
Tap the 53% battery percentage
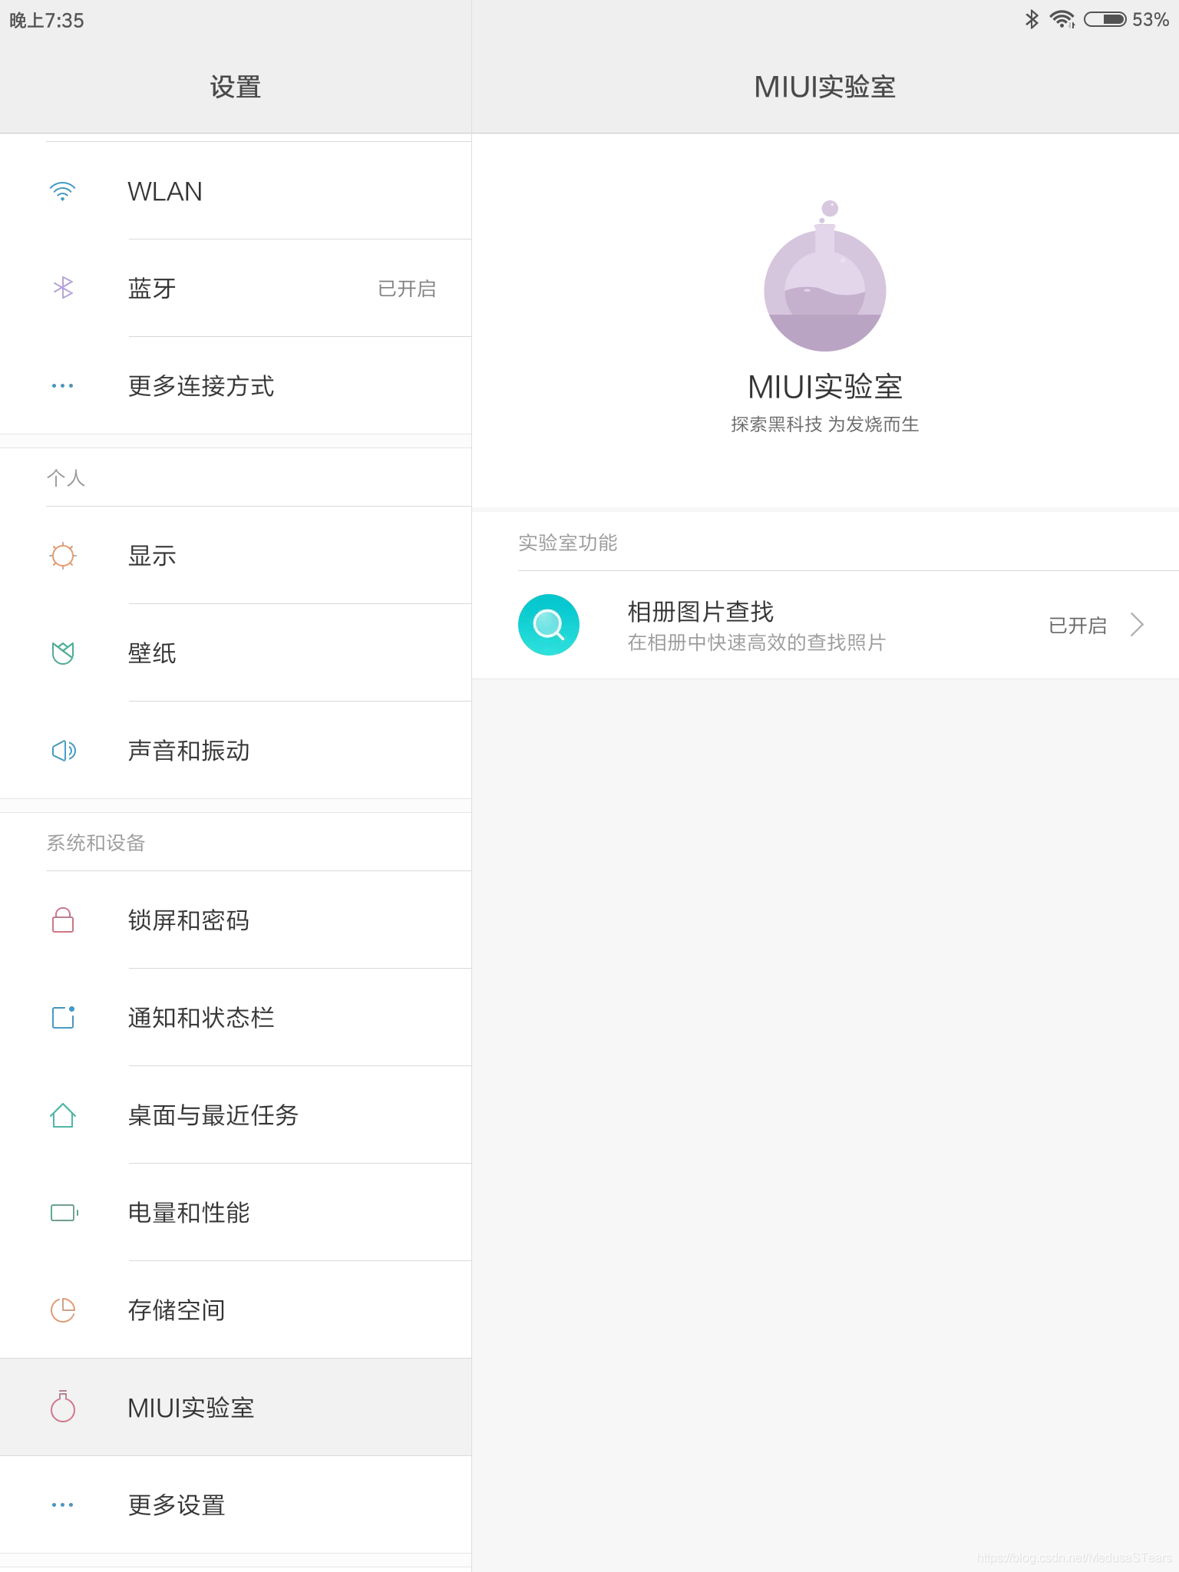1151,19
